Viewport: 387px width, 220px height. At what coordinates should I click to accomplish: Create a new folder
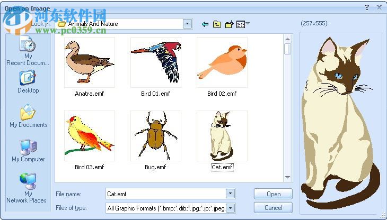tap(230, 24)
